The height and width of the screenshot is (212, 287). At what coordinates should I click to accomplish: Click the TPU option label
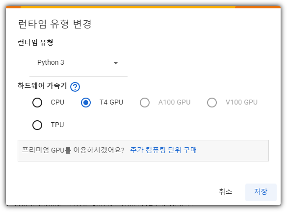point(57,125)
